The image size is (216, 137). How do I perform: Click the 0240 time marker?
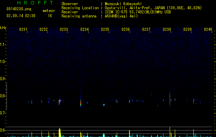click(x=208, y=29)
